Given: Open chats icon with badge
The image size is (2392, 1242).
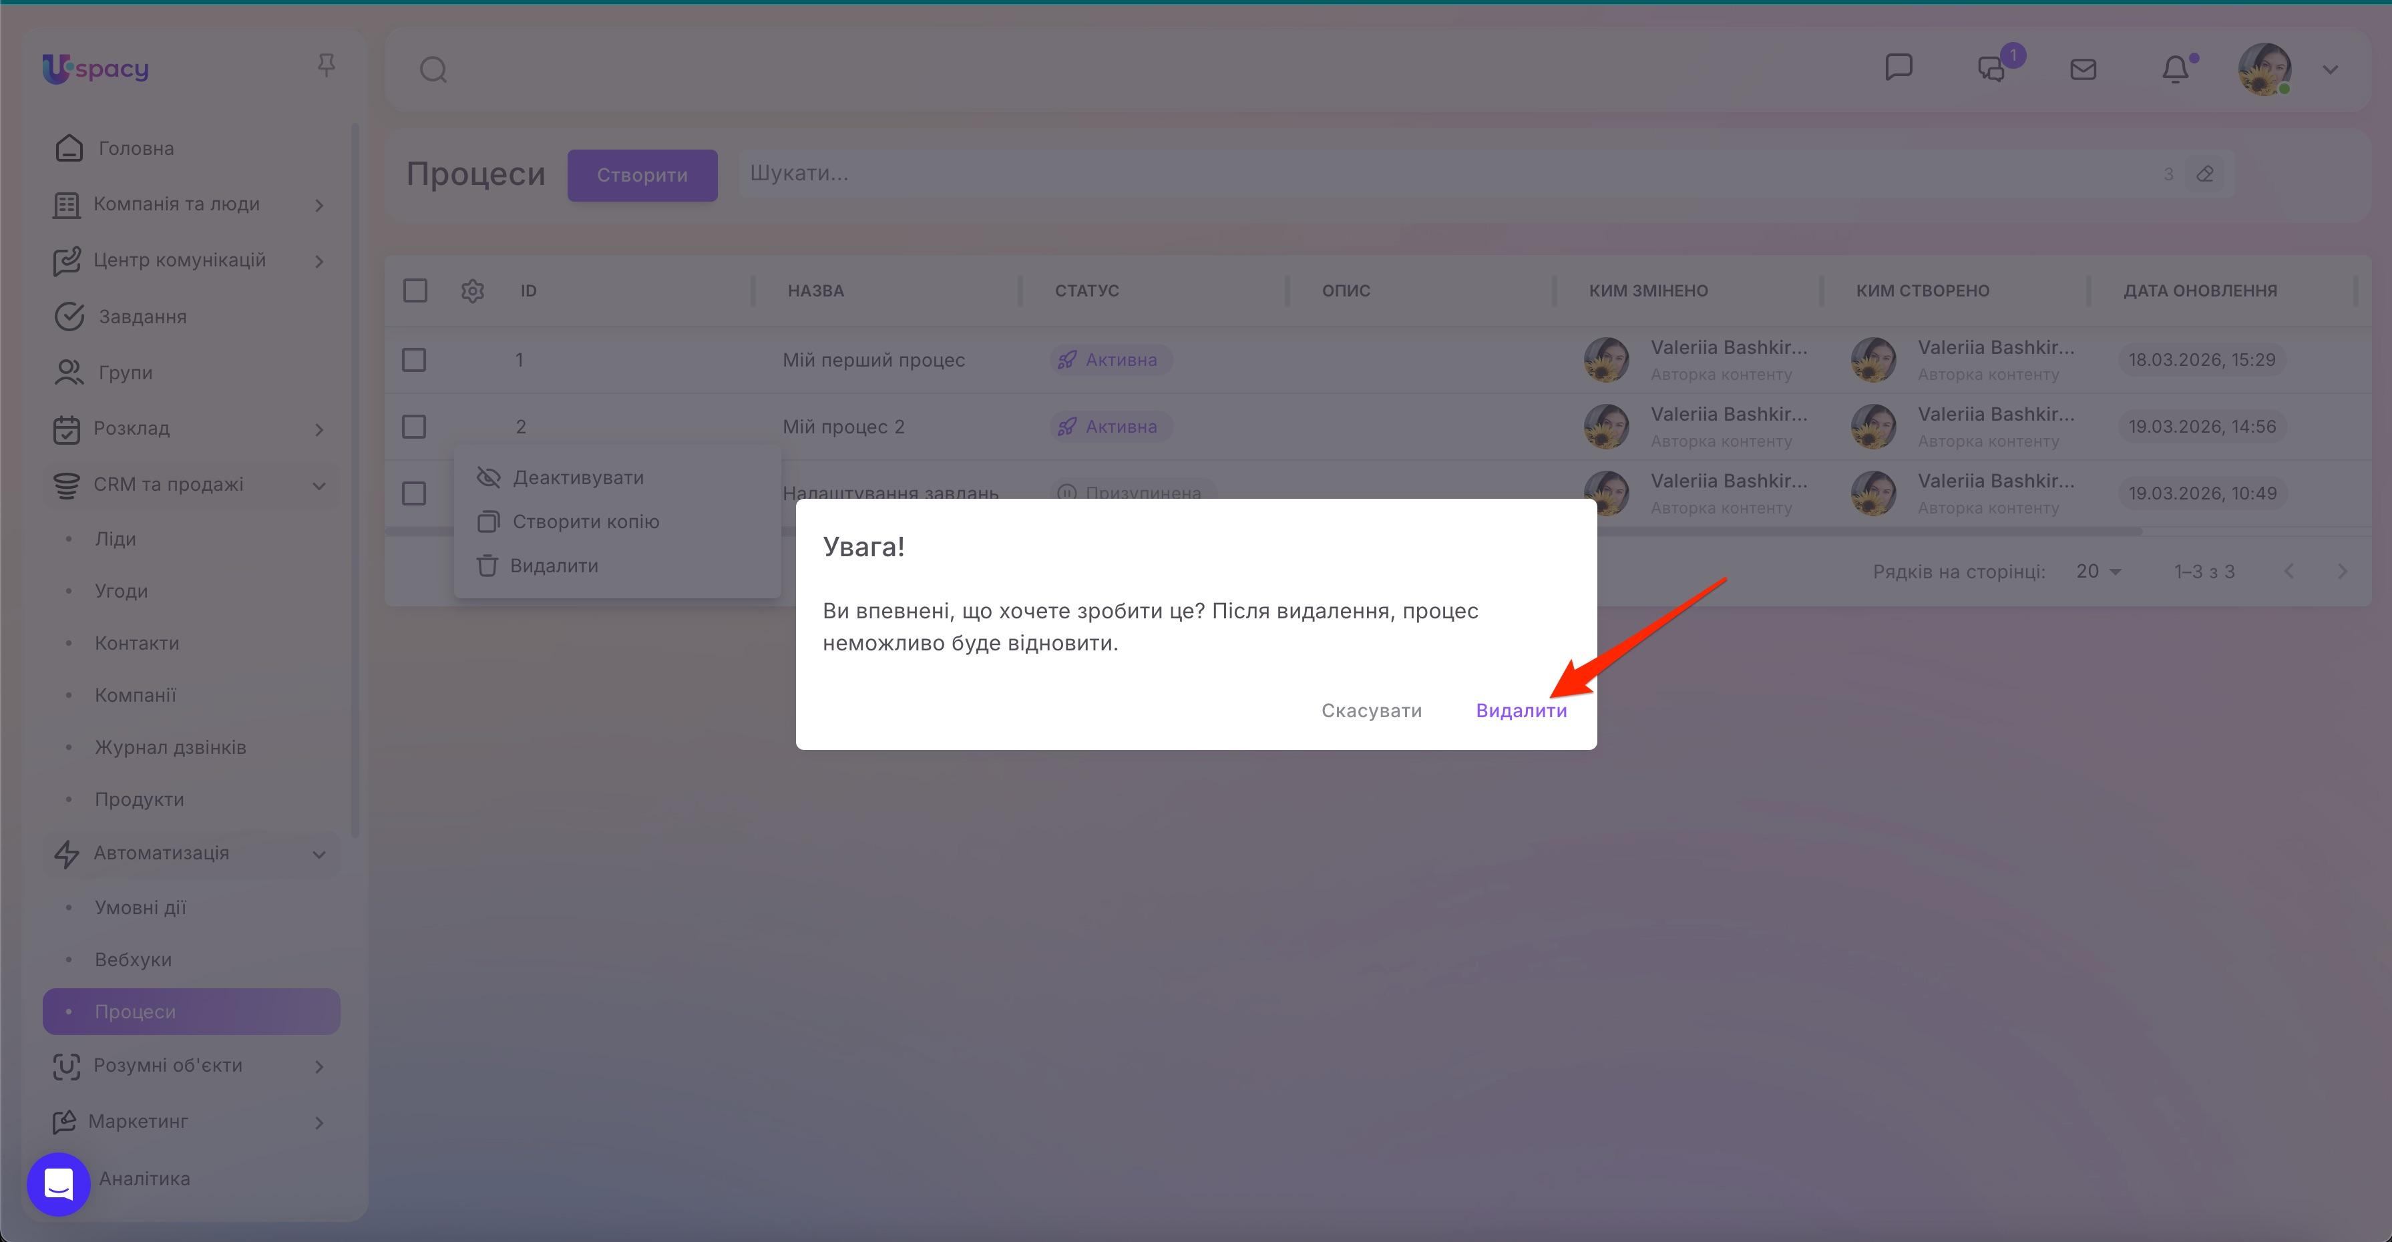Looking at the screenshot, I should pyautogui.click(x=1992, y=69).
